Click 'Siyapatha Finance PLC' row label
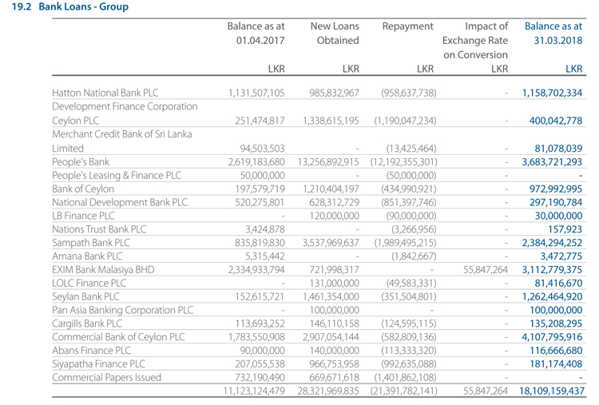The height and width of the screenshot is (405, 599). click(98, 363)
